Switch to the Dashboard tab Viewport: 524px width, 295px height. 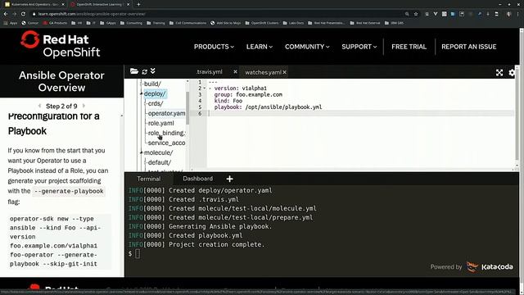pos(197,179)
